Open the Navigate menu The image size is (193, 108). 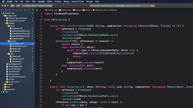tap(41, 1)
